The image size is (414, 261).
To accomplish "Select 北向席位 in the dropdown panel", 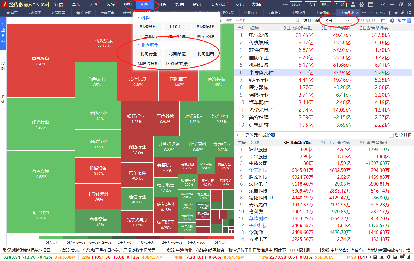I will pyautogui.click(x=177, y=54).
